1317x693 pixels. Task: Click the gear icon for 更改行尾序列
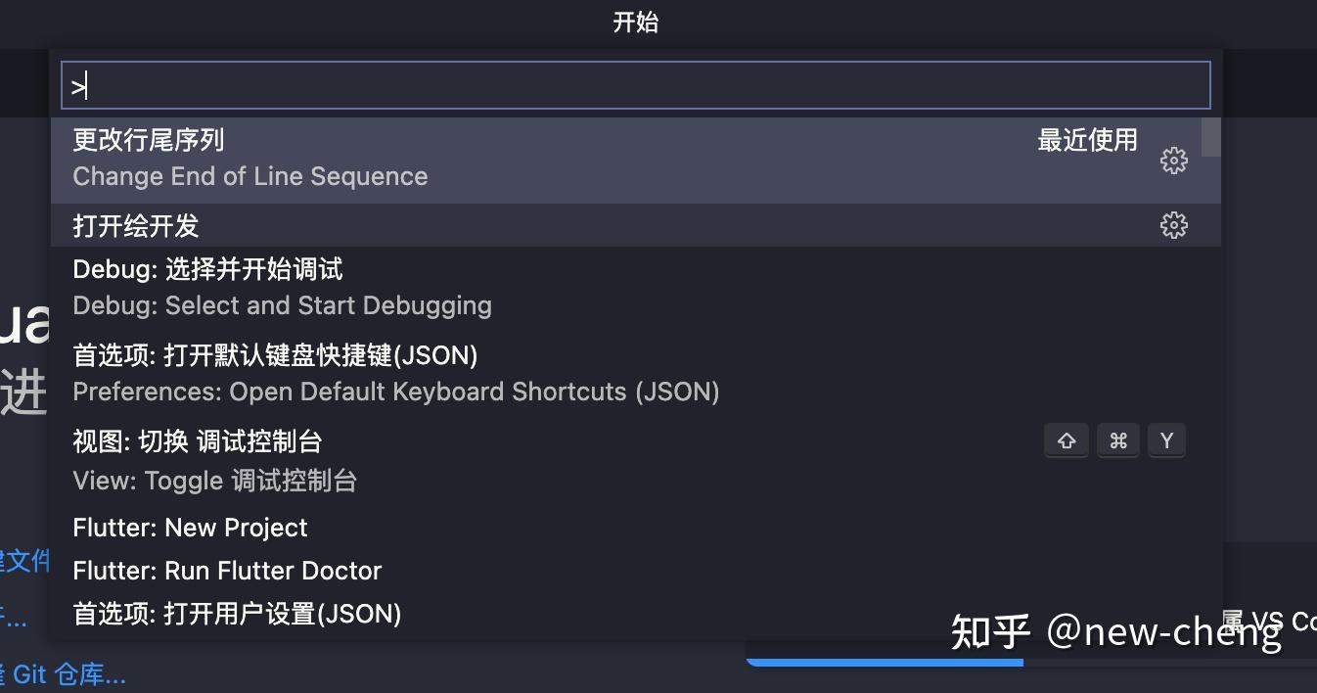coord(1173,161)
